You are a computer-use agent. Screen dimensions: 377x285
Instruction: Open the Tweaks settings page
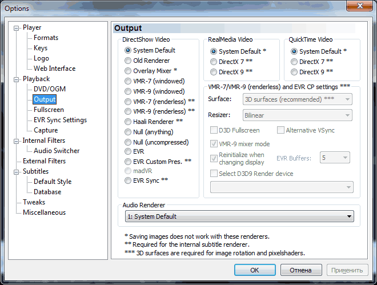tap(34, 202)
